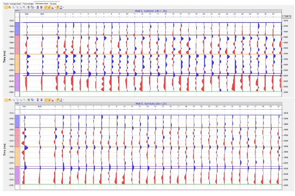The height and width of the screenshot is (196, 295).
Task: Click the green vertical-fit icon in lower toolbar
Action: (x=29, y=100)
